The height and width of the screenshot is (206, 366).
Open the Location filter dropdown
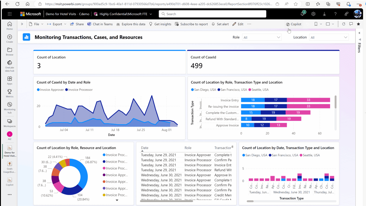coord(329,37)
